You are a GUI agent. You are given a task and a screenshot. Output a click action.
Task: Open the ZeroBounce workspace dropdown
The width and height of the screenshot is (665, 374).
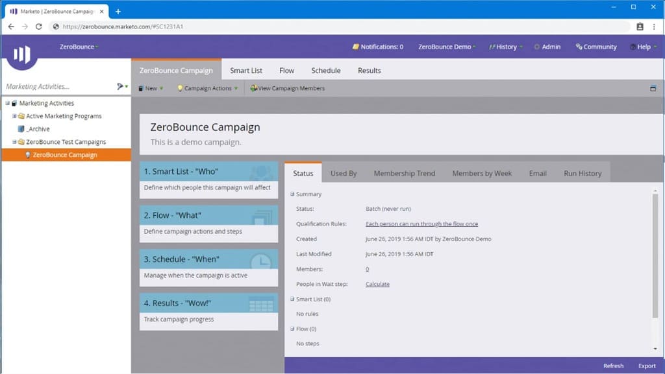79,47
